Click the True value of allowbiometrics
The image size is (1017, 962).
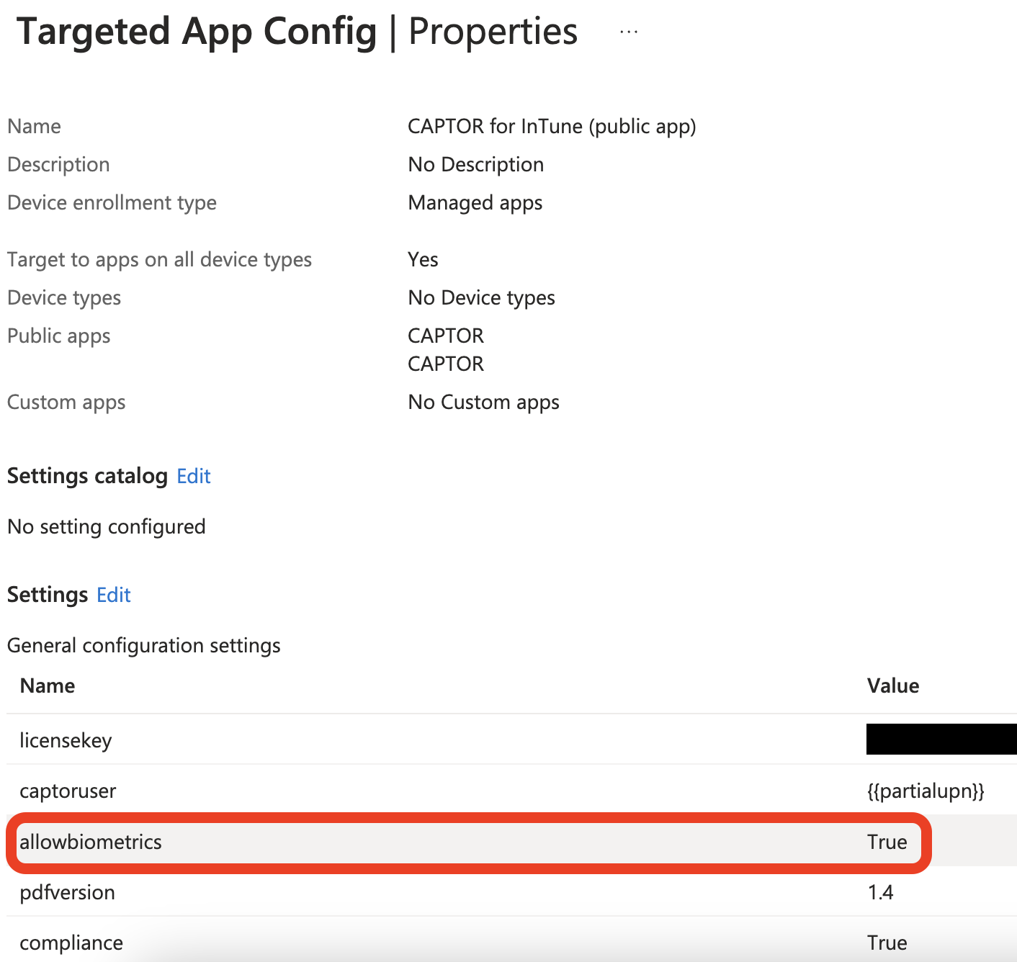click(x=887, y=842)
